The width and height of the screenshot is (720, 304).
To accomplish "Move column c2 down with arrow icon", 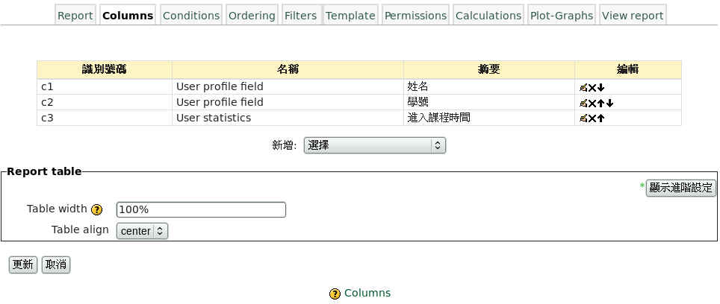I will [x=609, y=103].
